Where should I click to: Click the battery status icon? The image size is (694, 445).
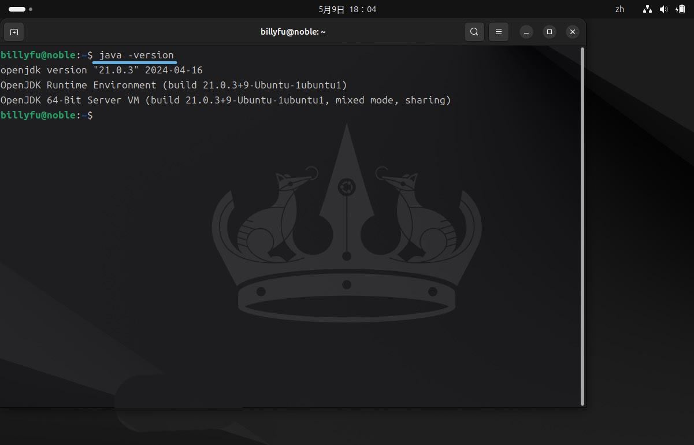coord(680,9)
